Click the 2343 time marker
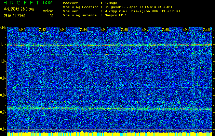Image resolution: width=215 pixels, height=136 pixels. (63, 30)
